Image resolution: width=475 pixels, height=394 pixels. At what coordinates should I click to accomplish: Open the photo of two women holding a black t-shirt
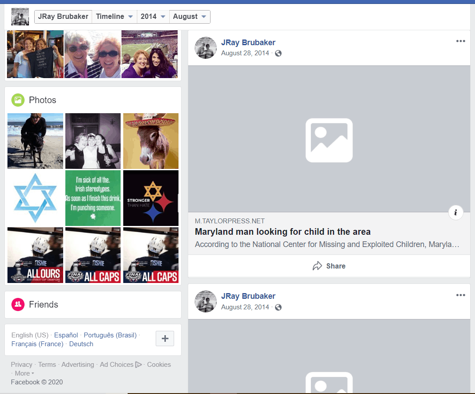pyautogui.click(x=35, y=54)
